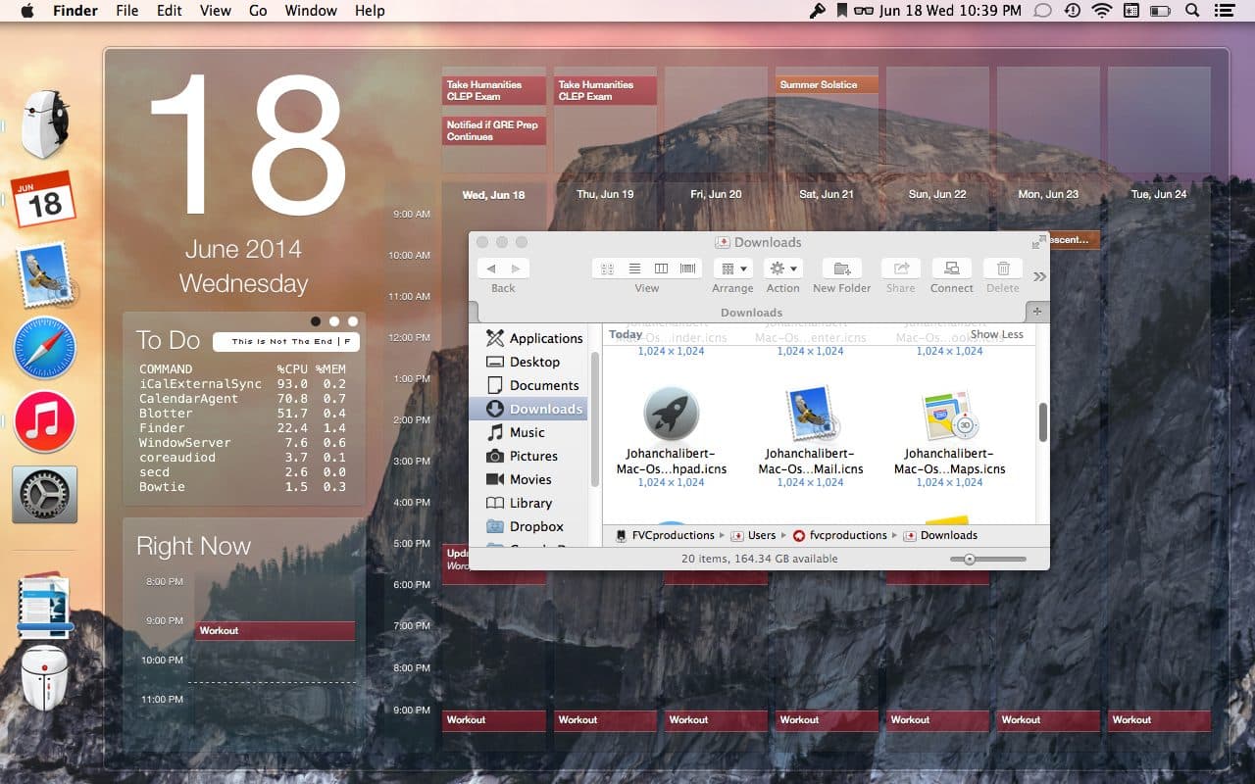Click the icon size slider
Screen dimensions: 1255x784
click(x=987, y=559)
